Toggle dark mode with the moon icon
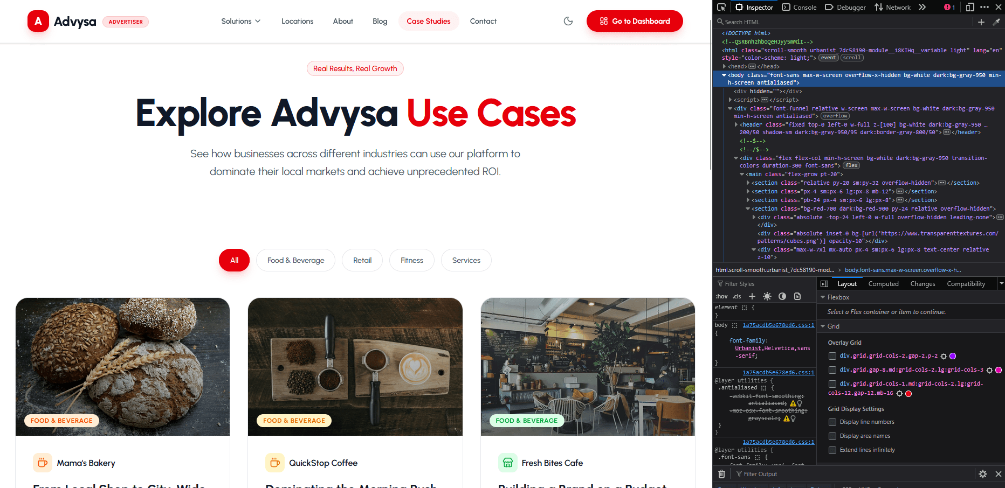Screen dimensions: 1005x488 coord(568,20)
